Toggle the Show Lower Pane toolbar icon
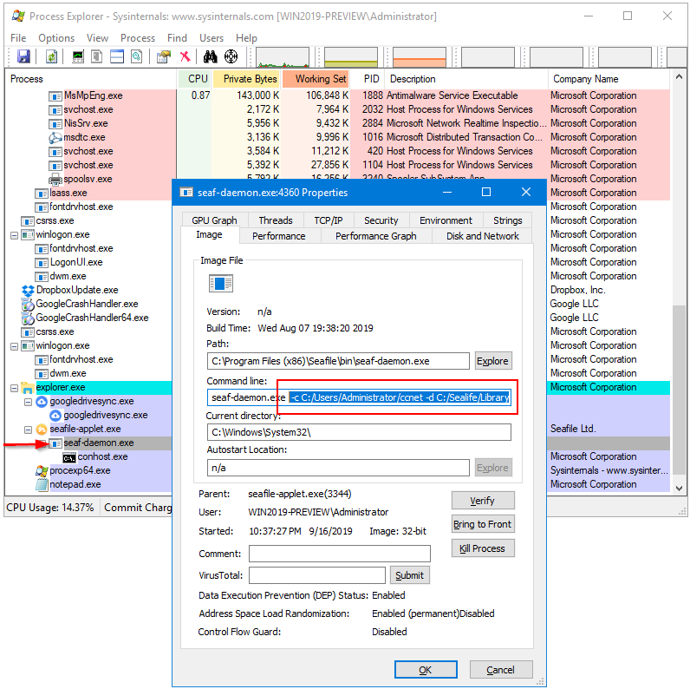 117,56
